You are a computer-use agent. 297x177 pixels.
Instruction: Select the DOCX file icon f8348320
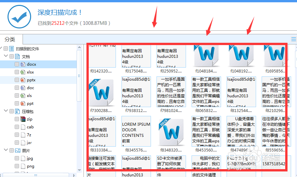tap(172, 132)
